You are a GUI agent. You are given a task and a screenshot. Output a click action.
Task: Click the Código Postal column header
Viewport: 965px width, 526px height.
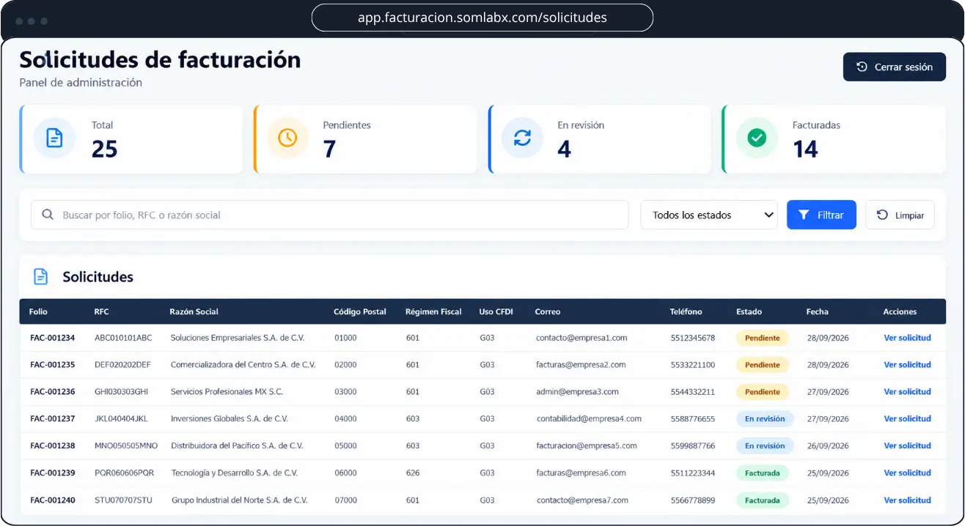point(360,311)
